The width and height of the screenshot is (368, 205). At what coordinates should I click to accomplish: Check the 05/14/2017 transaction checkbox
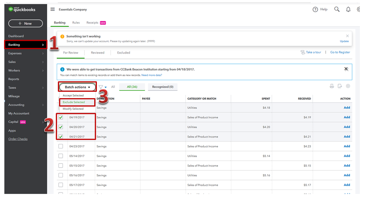(x=61, y=156)
